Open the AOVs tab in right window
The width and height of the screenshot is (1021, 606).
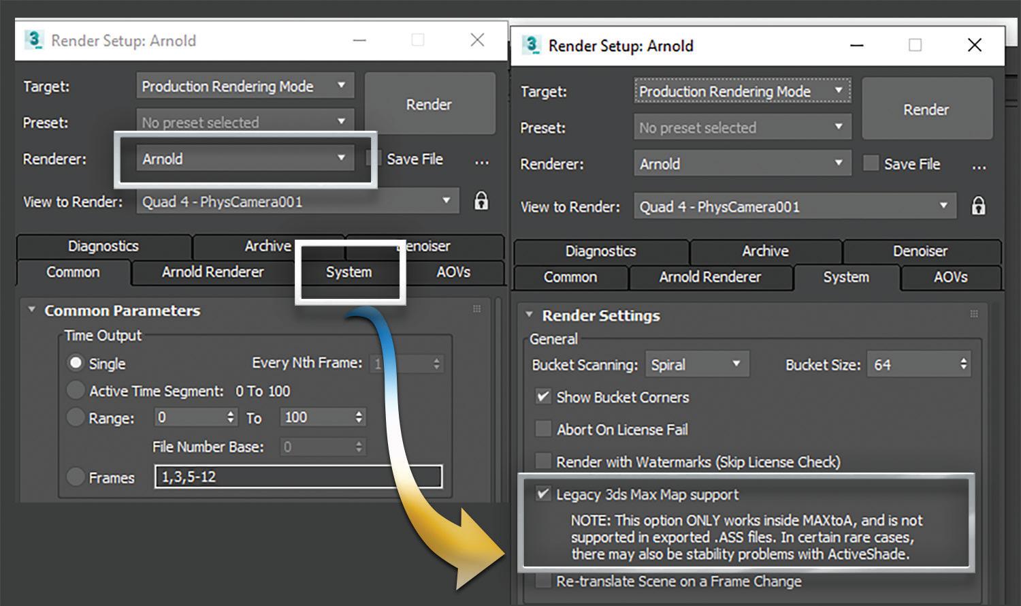(951, 277)
